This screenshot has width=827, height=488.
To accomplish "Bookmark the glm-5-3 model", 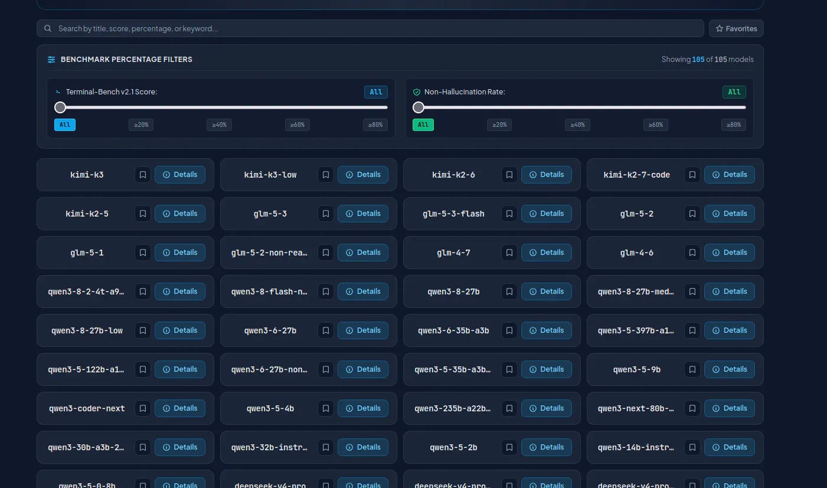I will pyautogui.click(x=326, y=214).
